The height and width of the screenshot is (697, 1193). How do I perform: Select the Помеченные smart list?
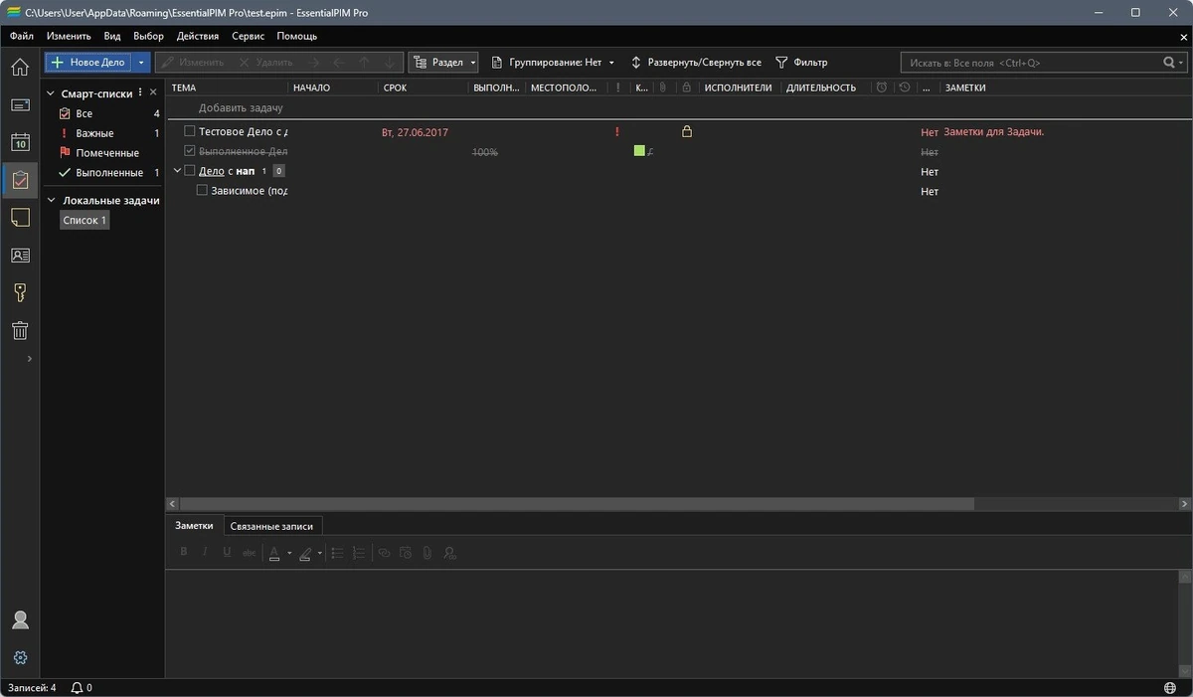pyautogui.click(x=107, y=153)
